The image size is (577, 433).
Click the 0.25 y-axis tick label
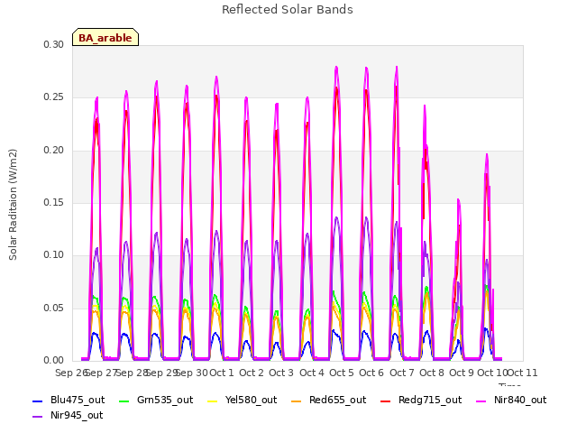[x=54, y=97]
